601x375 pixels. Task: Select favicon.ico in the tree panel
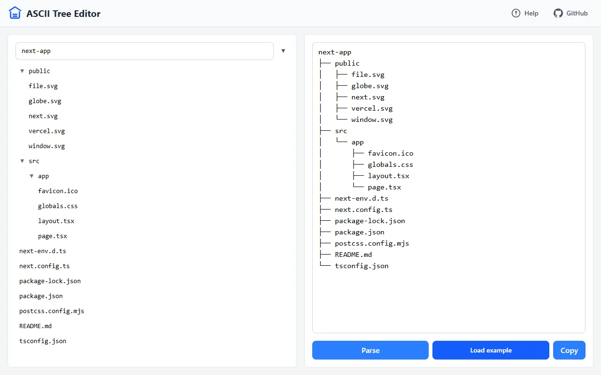click(x=58, y=191)
